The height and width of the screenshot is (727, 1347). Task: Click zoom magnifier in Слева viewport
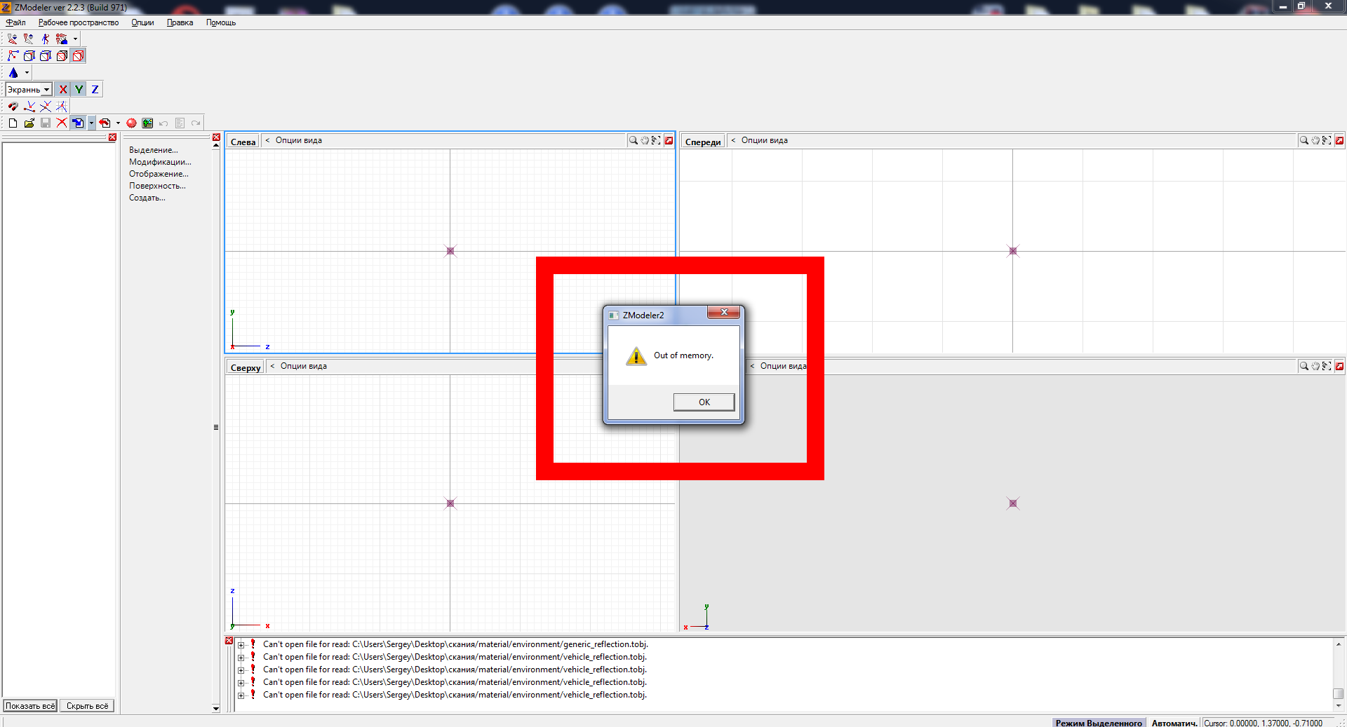[x=634, y=140]
